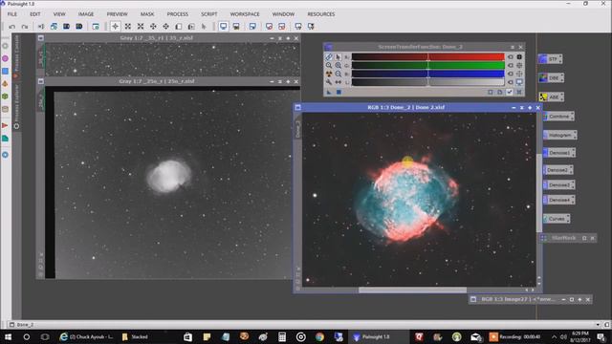
Task: Click the STF blue Apply square icon
Action: tap(339, 92)
